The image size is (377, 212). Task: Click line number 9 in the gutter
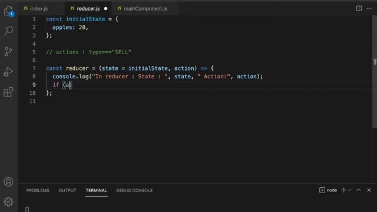coord(34,85)
